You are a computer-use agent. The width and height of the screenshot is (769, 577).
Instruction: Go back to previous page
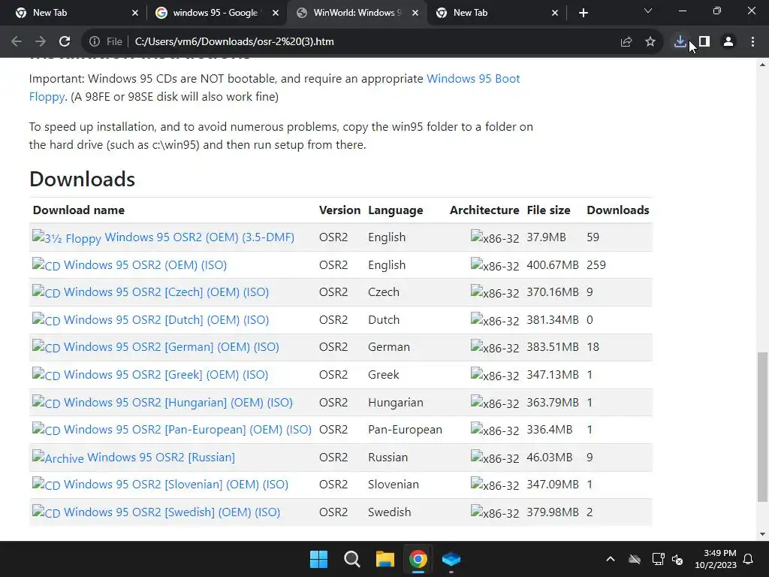(17, 42)
